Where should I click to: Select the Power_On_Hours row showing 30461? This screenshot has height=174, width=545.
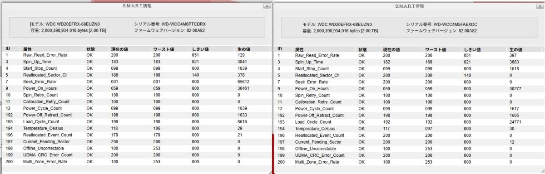[x=136, y=88]
